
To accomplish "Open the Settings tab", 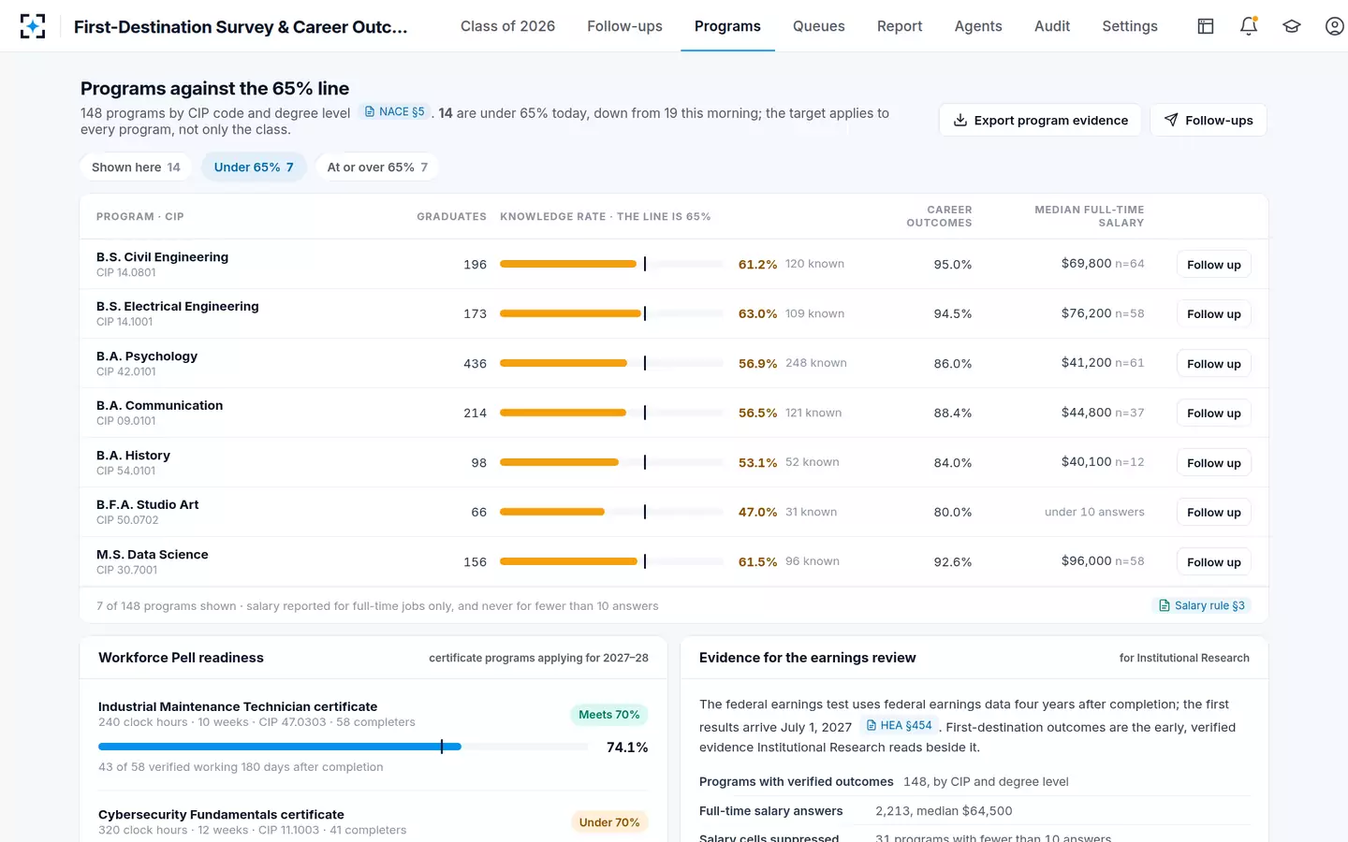I will (1130, 26).
